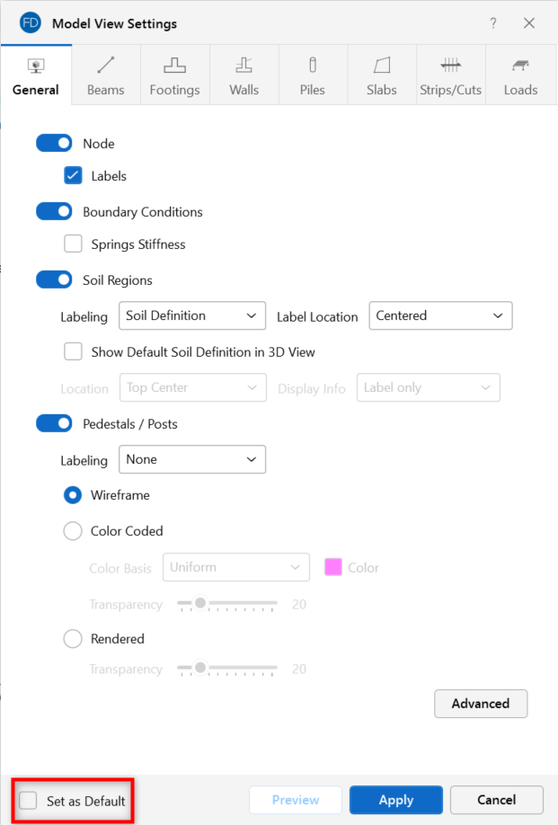Open the Pedestals Labeling dropdown set to None
This screenshot has width=558, height=825.
tap(192, 460)
